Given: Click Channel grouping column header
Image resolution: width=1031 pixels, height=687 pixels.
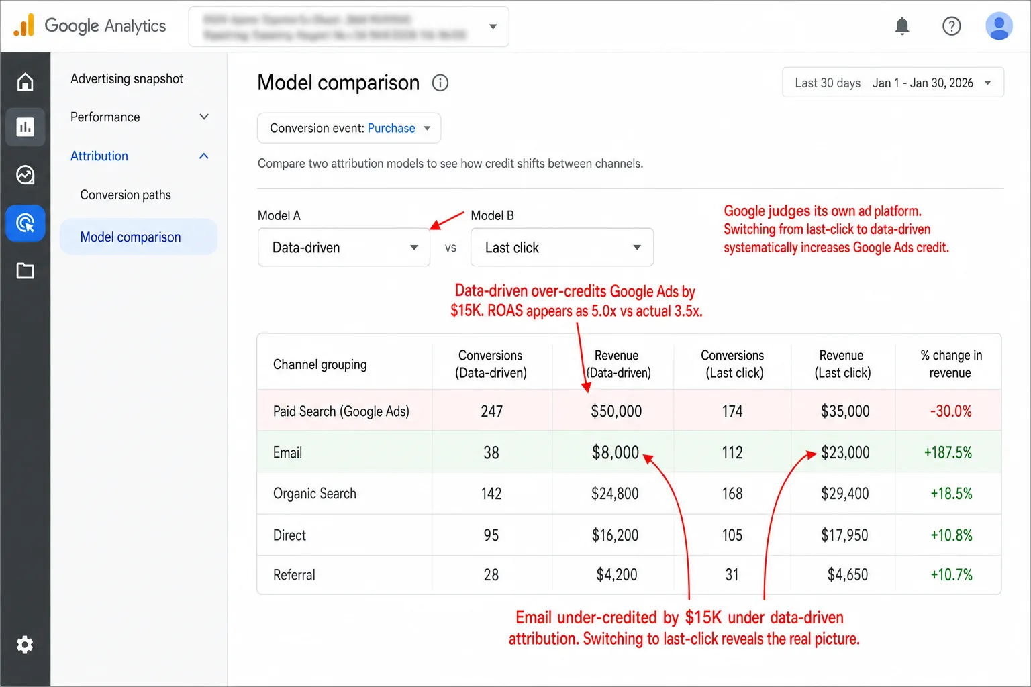Looking at the screenshot, I should [x=320, y=364].
